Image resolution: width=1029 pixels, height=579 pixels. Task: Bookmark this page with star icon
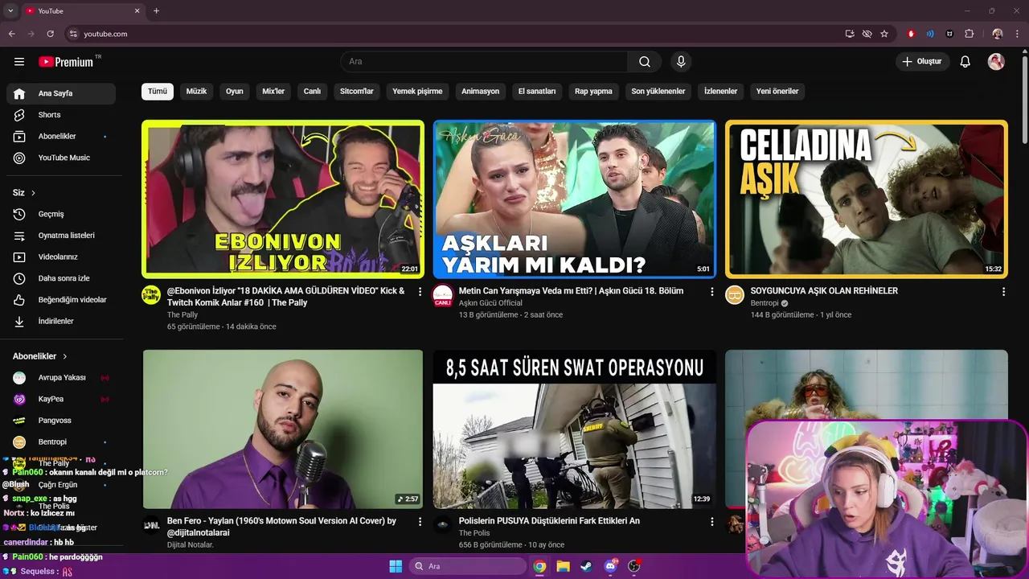884,34
